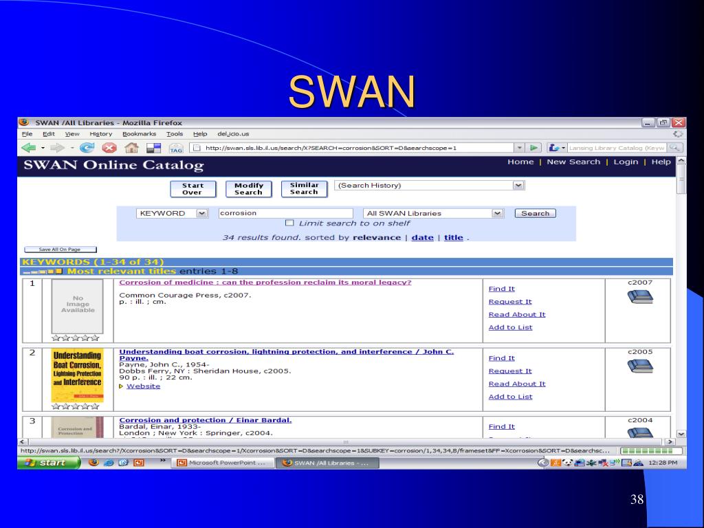Screen dimensions: 704x528
Task: Click the TAG toolbar icon
Action: (175, 148)
